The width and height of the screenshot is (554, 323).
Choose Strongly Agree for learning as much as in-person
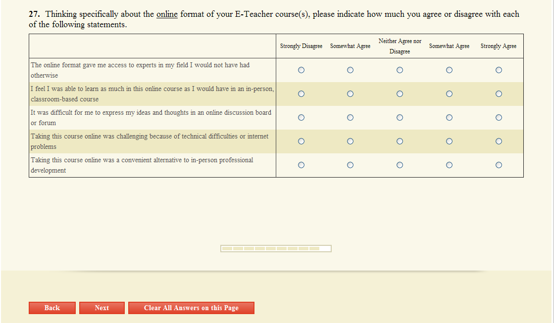[x=499, y=94]
